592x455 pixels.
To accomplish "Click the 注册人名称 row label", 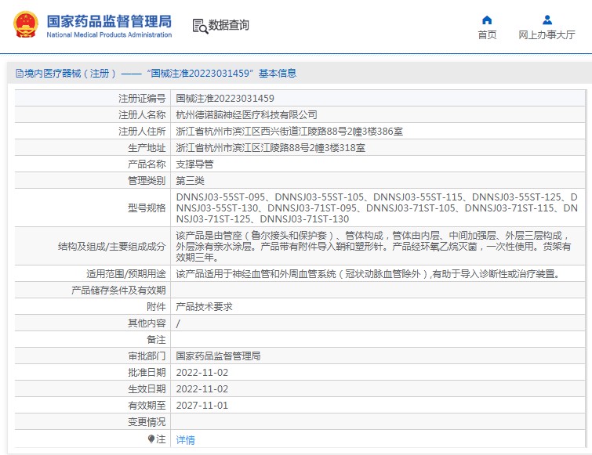I will click(142, 114).
